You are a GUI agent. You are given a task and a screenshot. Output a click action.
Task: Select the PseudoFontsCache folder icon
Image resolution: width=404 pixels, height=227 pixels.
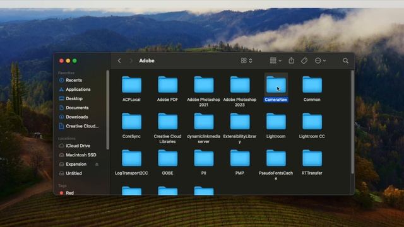pos(276,158)
